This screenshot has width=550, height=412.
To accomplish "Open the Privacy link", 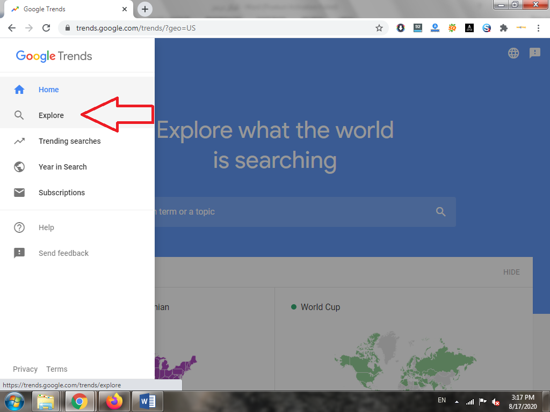I will click(x=25, y=369).
